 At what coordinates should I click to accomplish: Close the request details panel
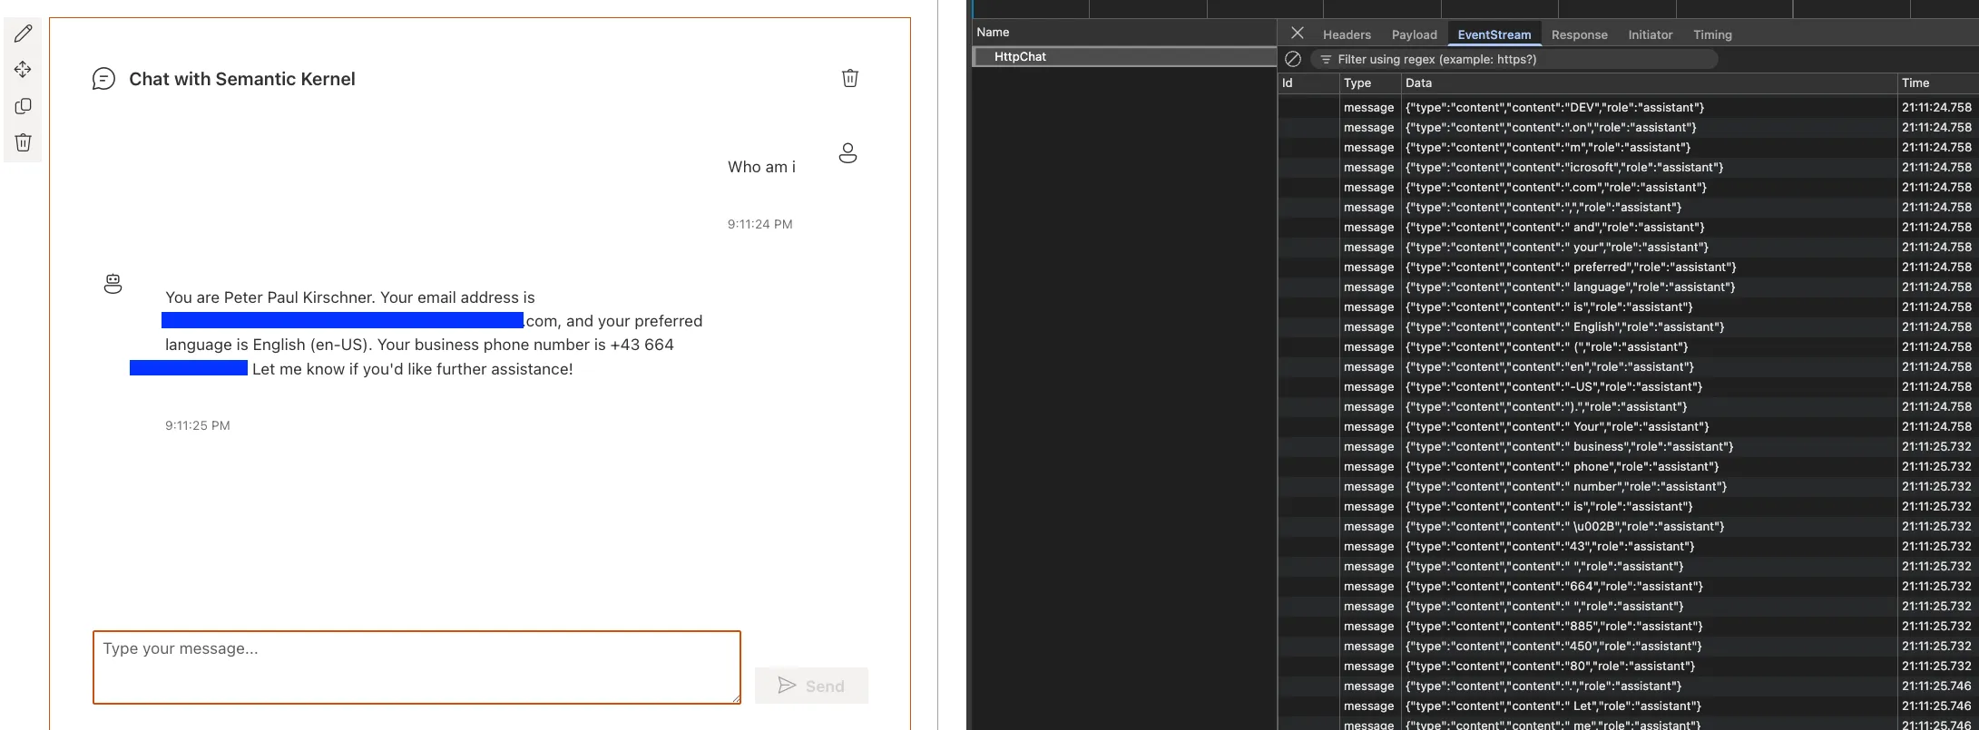[x=1298, y=34]
